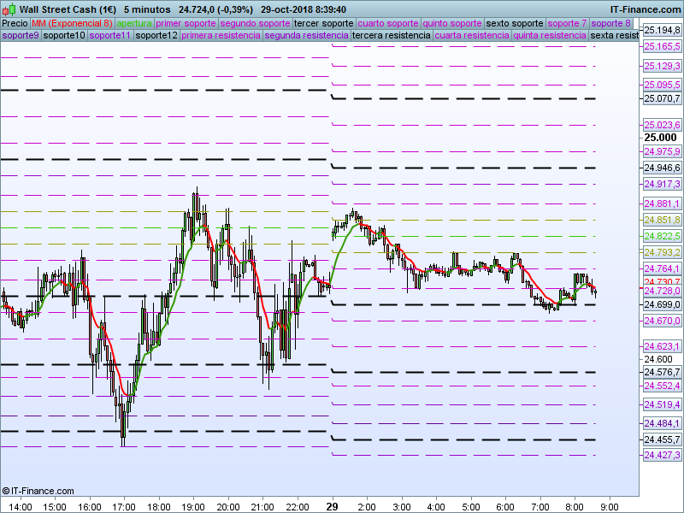
Task: Pick the 'soporte9' legend label
Action: 21,35
